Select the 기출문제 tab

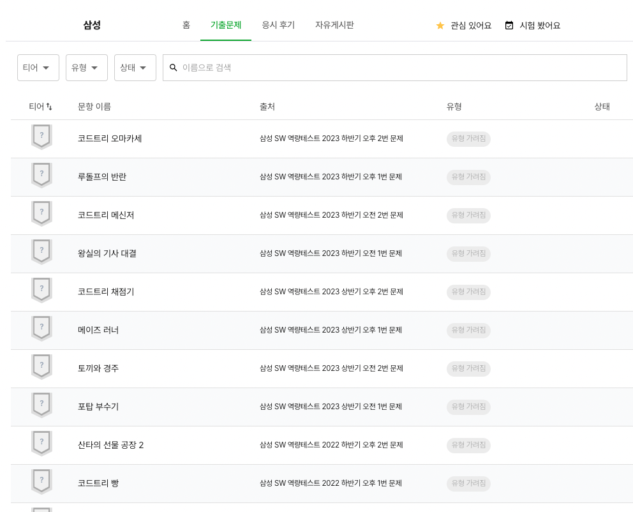tap(226, 25)
